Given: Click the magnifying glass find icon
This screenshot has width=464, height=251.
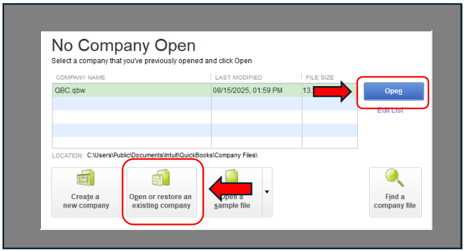Looking at the screenshot, I should (x=395, y=177).
